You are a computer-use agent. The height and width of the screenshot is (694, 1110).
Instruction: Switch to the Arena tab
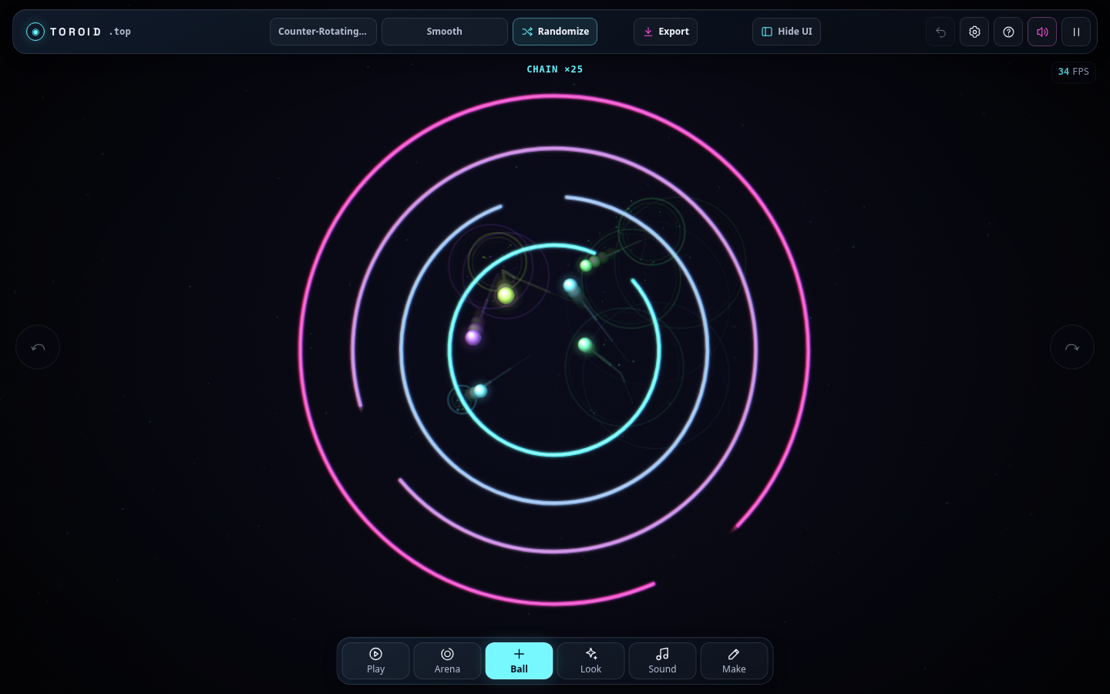point(447,661)
